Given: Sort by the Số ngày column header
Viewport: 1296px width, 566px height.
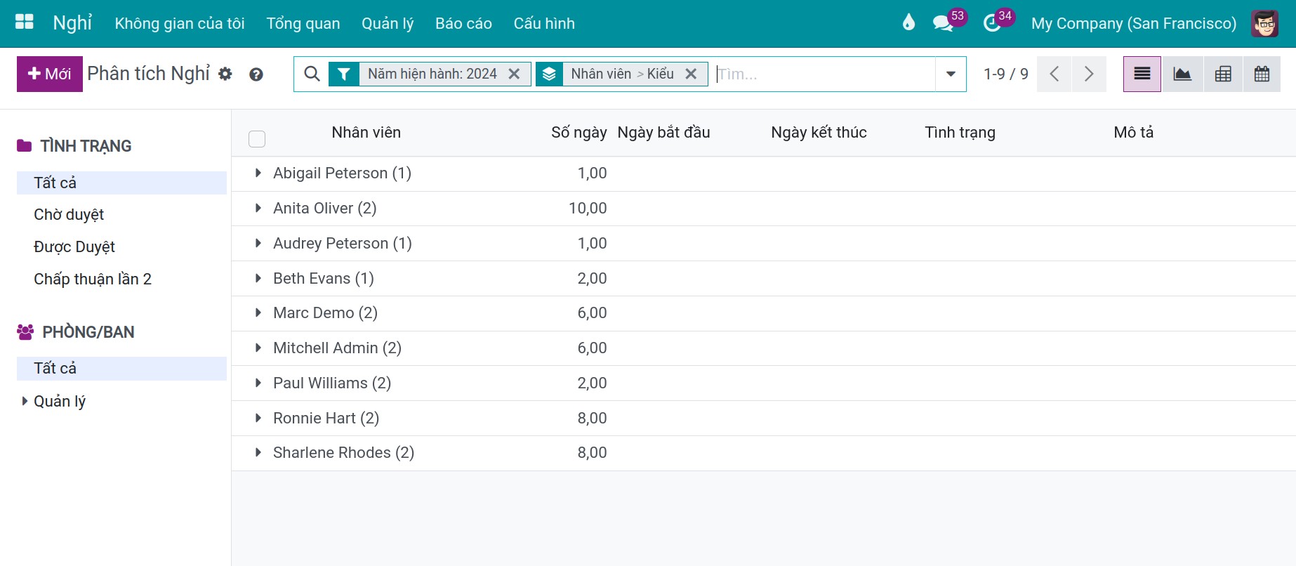Looking at the screenshot, I should [578, 132].
